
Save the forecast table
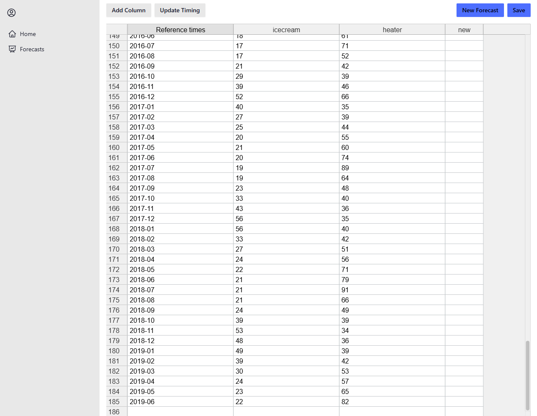coord(519,10)
